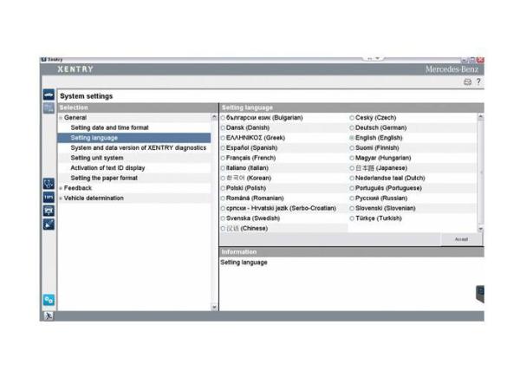Select the Dansk (Danish) radio button
The width and height of the screenshot is (520, 371).
tap(224, 127)
